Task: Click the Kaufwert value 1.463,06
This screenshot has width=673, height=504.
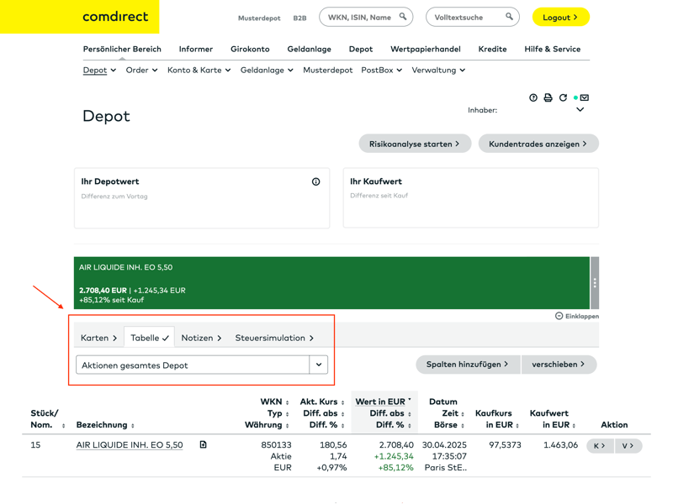Action: click(560, 445)
